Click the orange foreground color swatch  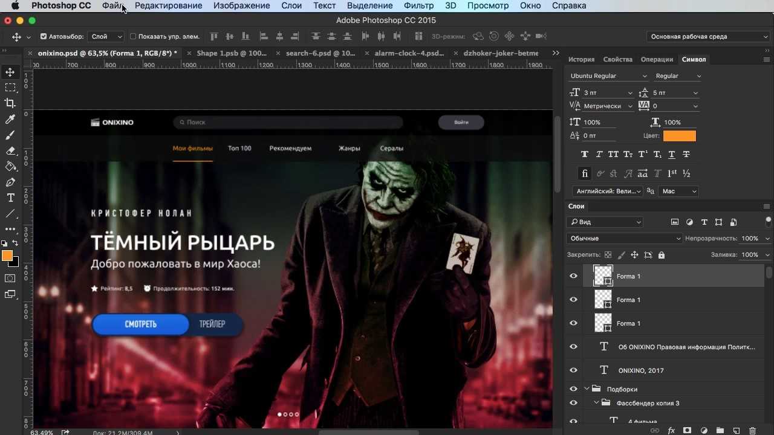[7, 256]
